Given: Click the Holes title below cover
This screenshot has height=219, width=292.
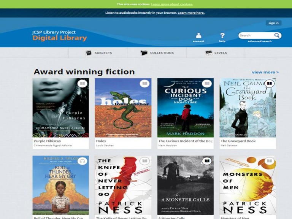Looking at the screenshot, I should [101, 141].
